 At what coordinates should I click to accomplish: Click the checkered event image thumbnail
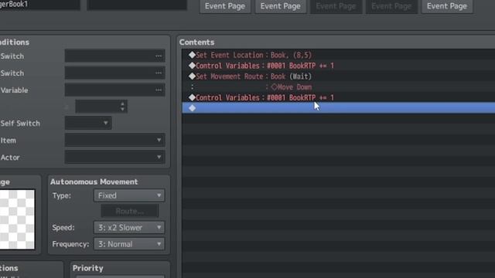click(17, 219)
